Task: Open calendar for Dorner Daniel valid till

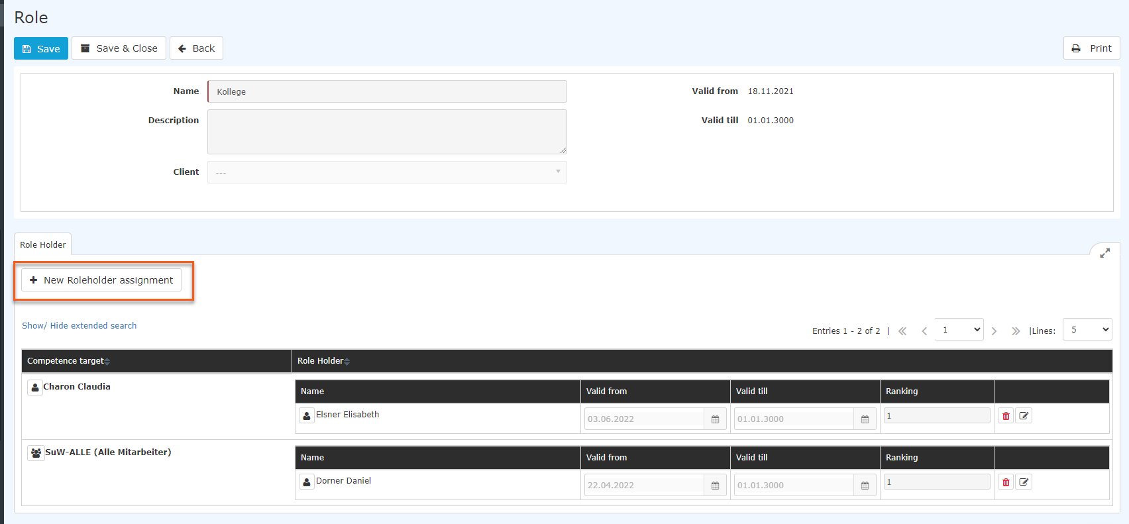Action: coord(865,485)
